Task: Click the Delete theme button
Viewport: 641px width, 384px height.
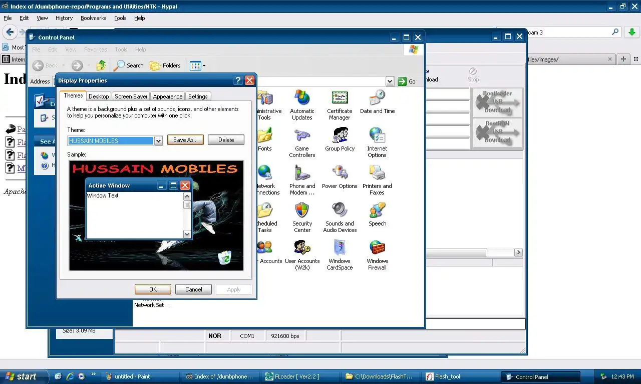Action: click(x=226, y=140)
